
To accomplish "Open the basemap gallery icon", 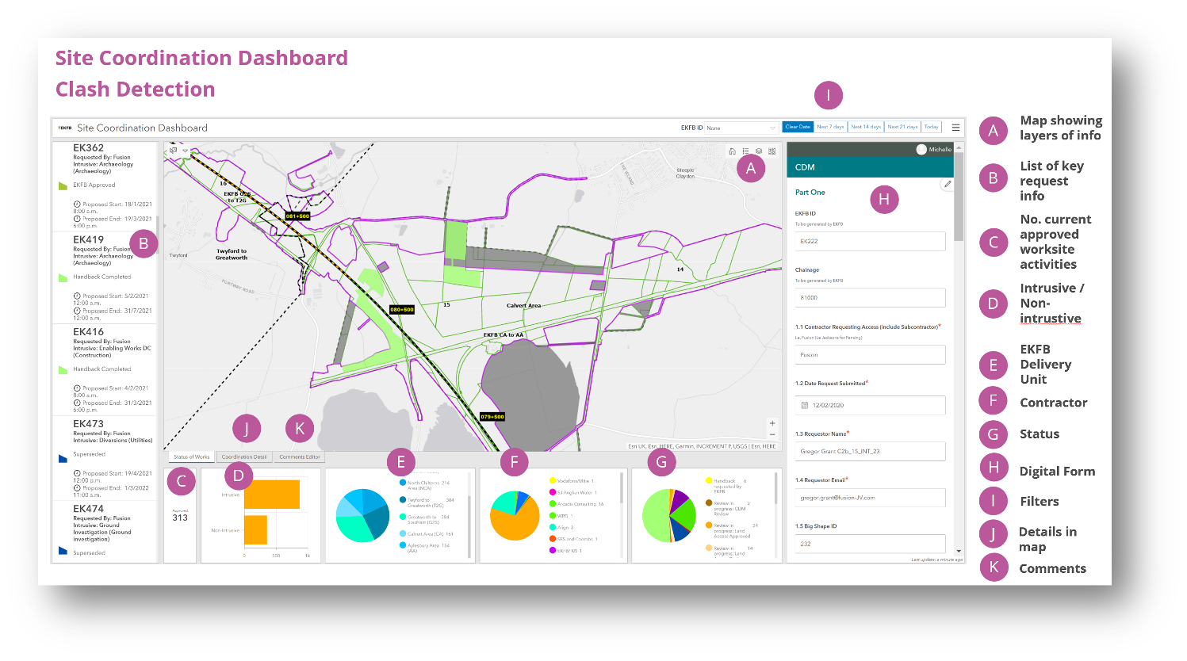I will 771,151.
